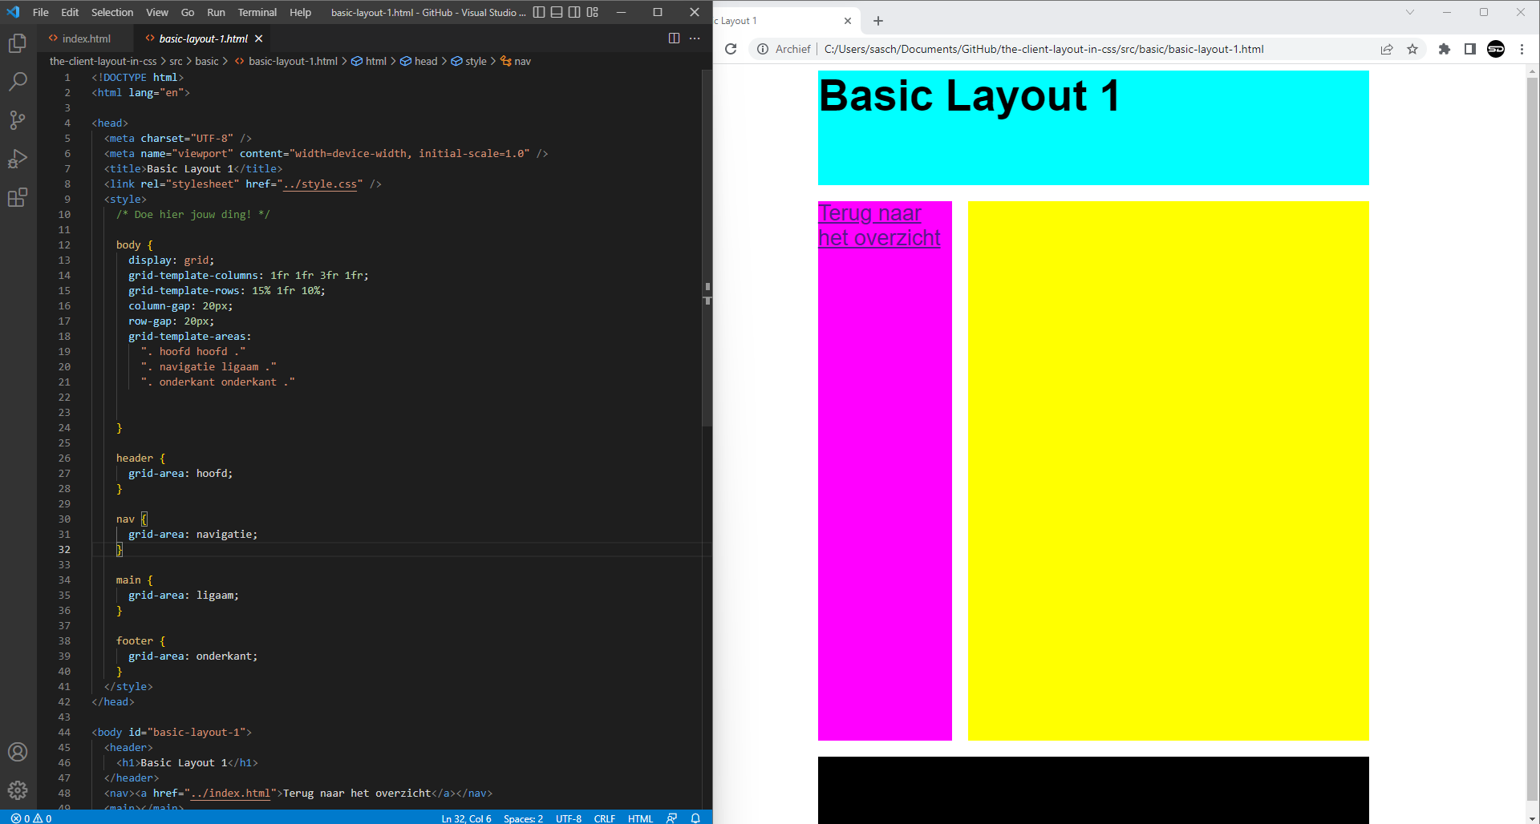This screenshot has width=1540, height=824.
Task: Toggle Chrome side panel
Action: [1470, 49]
